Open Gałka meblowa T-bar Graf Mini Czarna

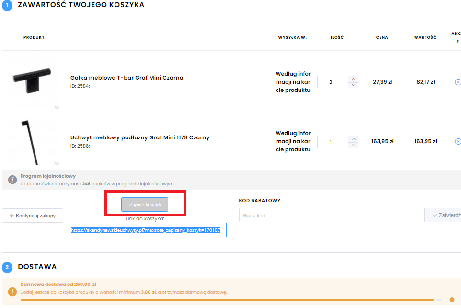(127, 78)
